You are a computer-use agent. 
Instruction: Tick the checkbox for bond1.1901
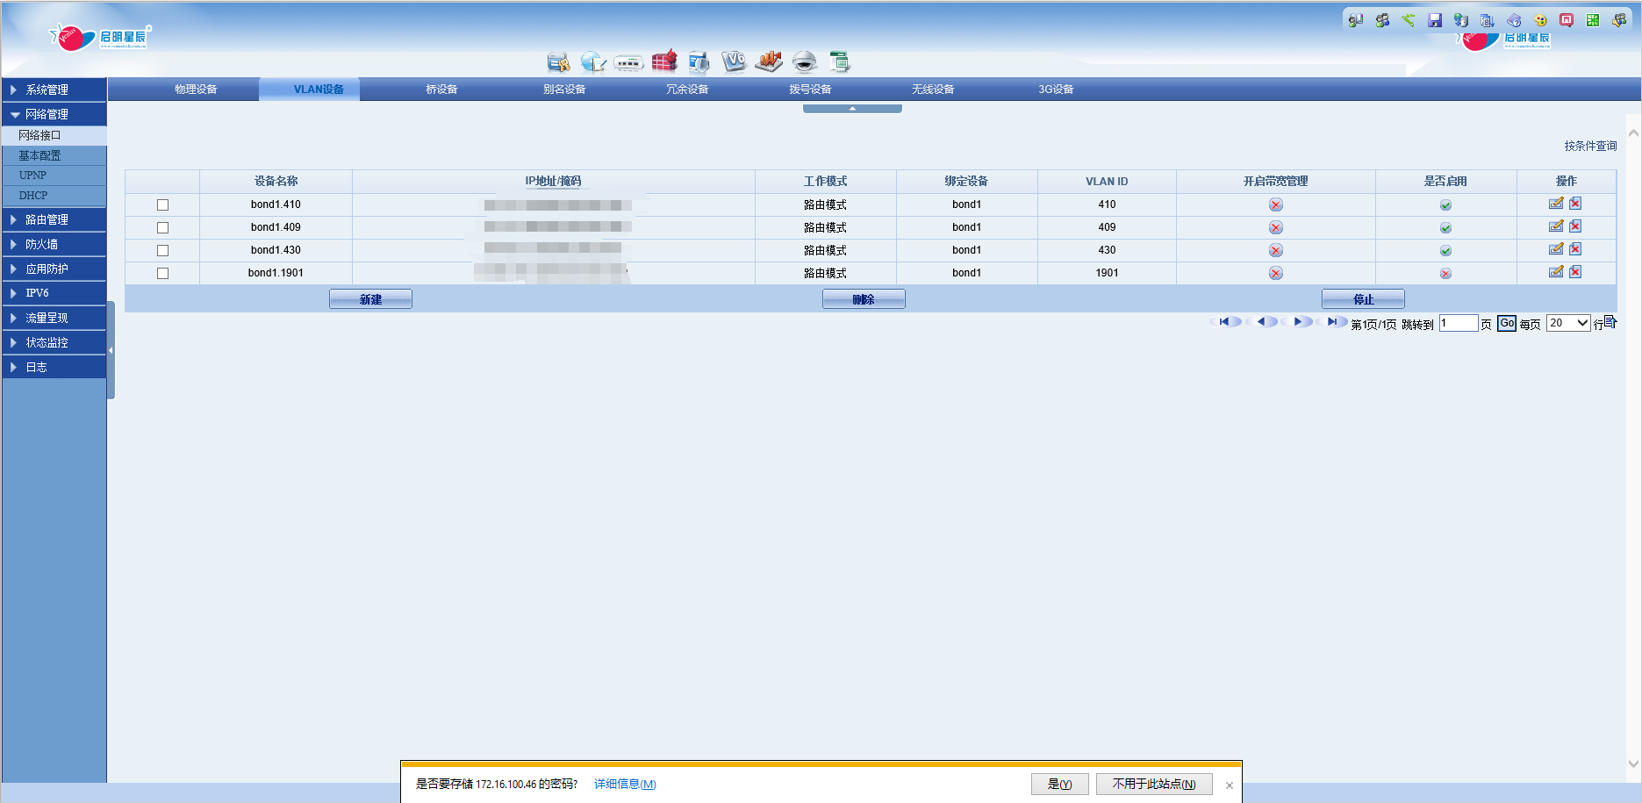[x=162, y=273]
